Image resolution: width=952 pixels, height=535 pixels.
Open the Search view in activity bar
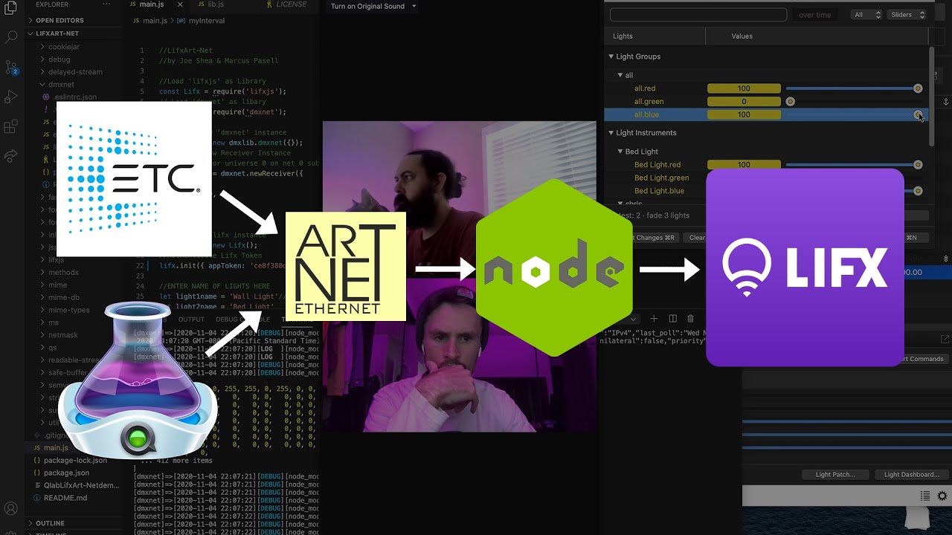point(11,36)
